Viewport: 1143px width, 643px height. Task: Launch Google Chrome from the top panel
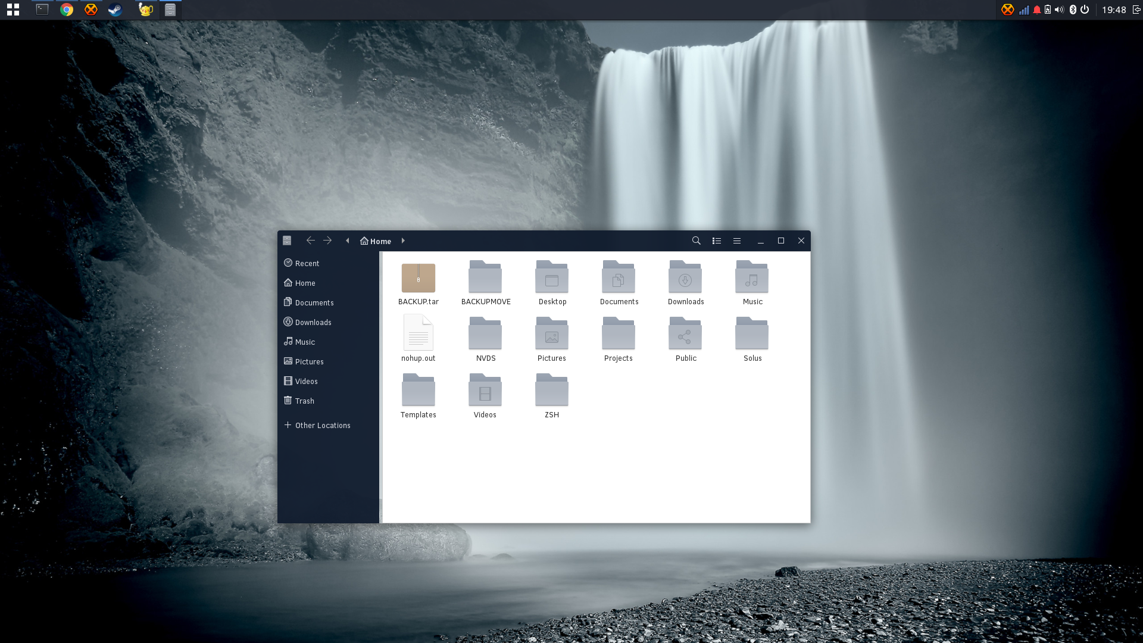(x=67, y=10)
